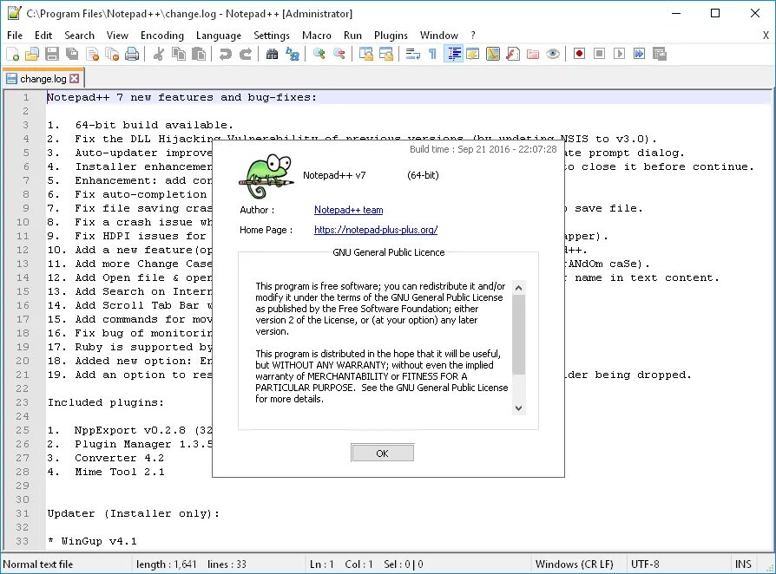776x574 pixels.
Task: Open the Edit menu
Action: [x=43, y=35]
